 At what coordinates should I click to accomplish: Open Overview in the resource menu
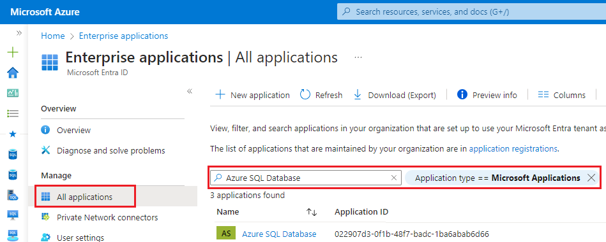point(73,131)
